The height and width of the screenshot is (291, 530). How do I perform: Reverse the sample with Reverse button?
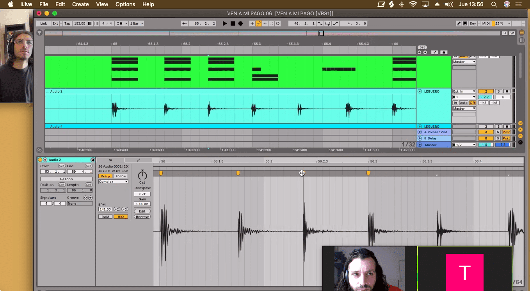click(x=142, y=217)
